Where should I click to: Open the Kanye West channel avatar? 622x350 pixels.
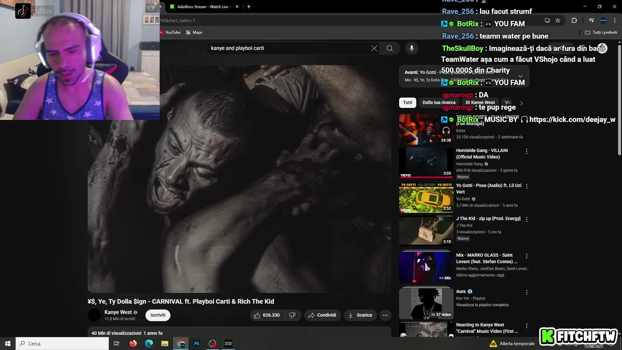coord(94,315)
